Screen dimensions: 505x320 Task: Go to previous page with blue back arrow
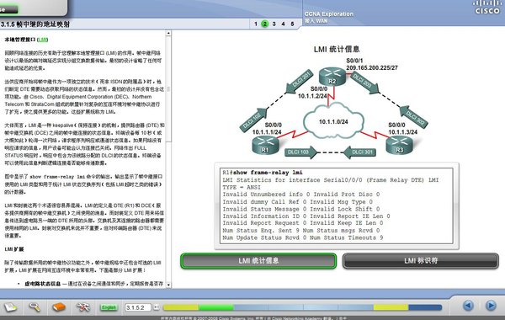coord(468,305)
